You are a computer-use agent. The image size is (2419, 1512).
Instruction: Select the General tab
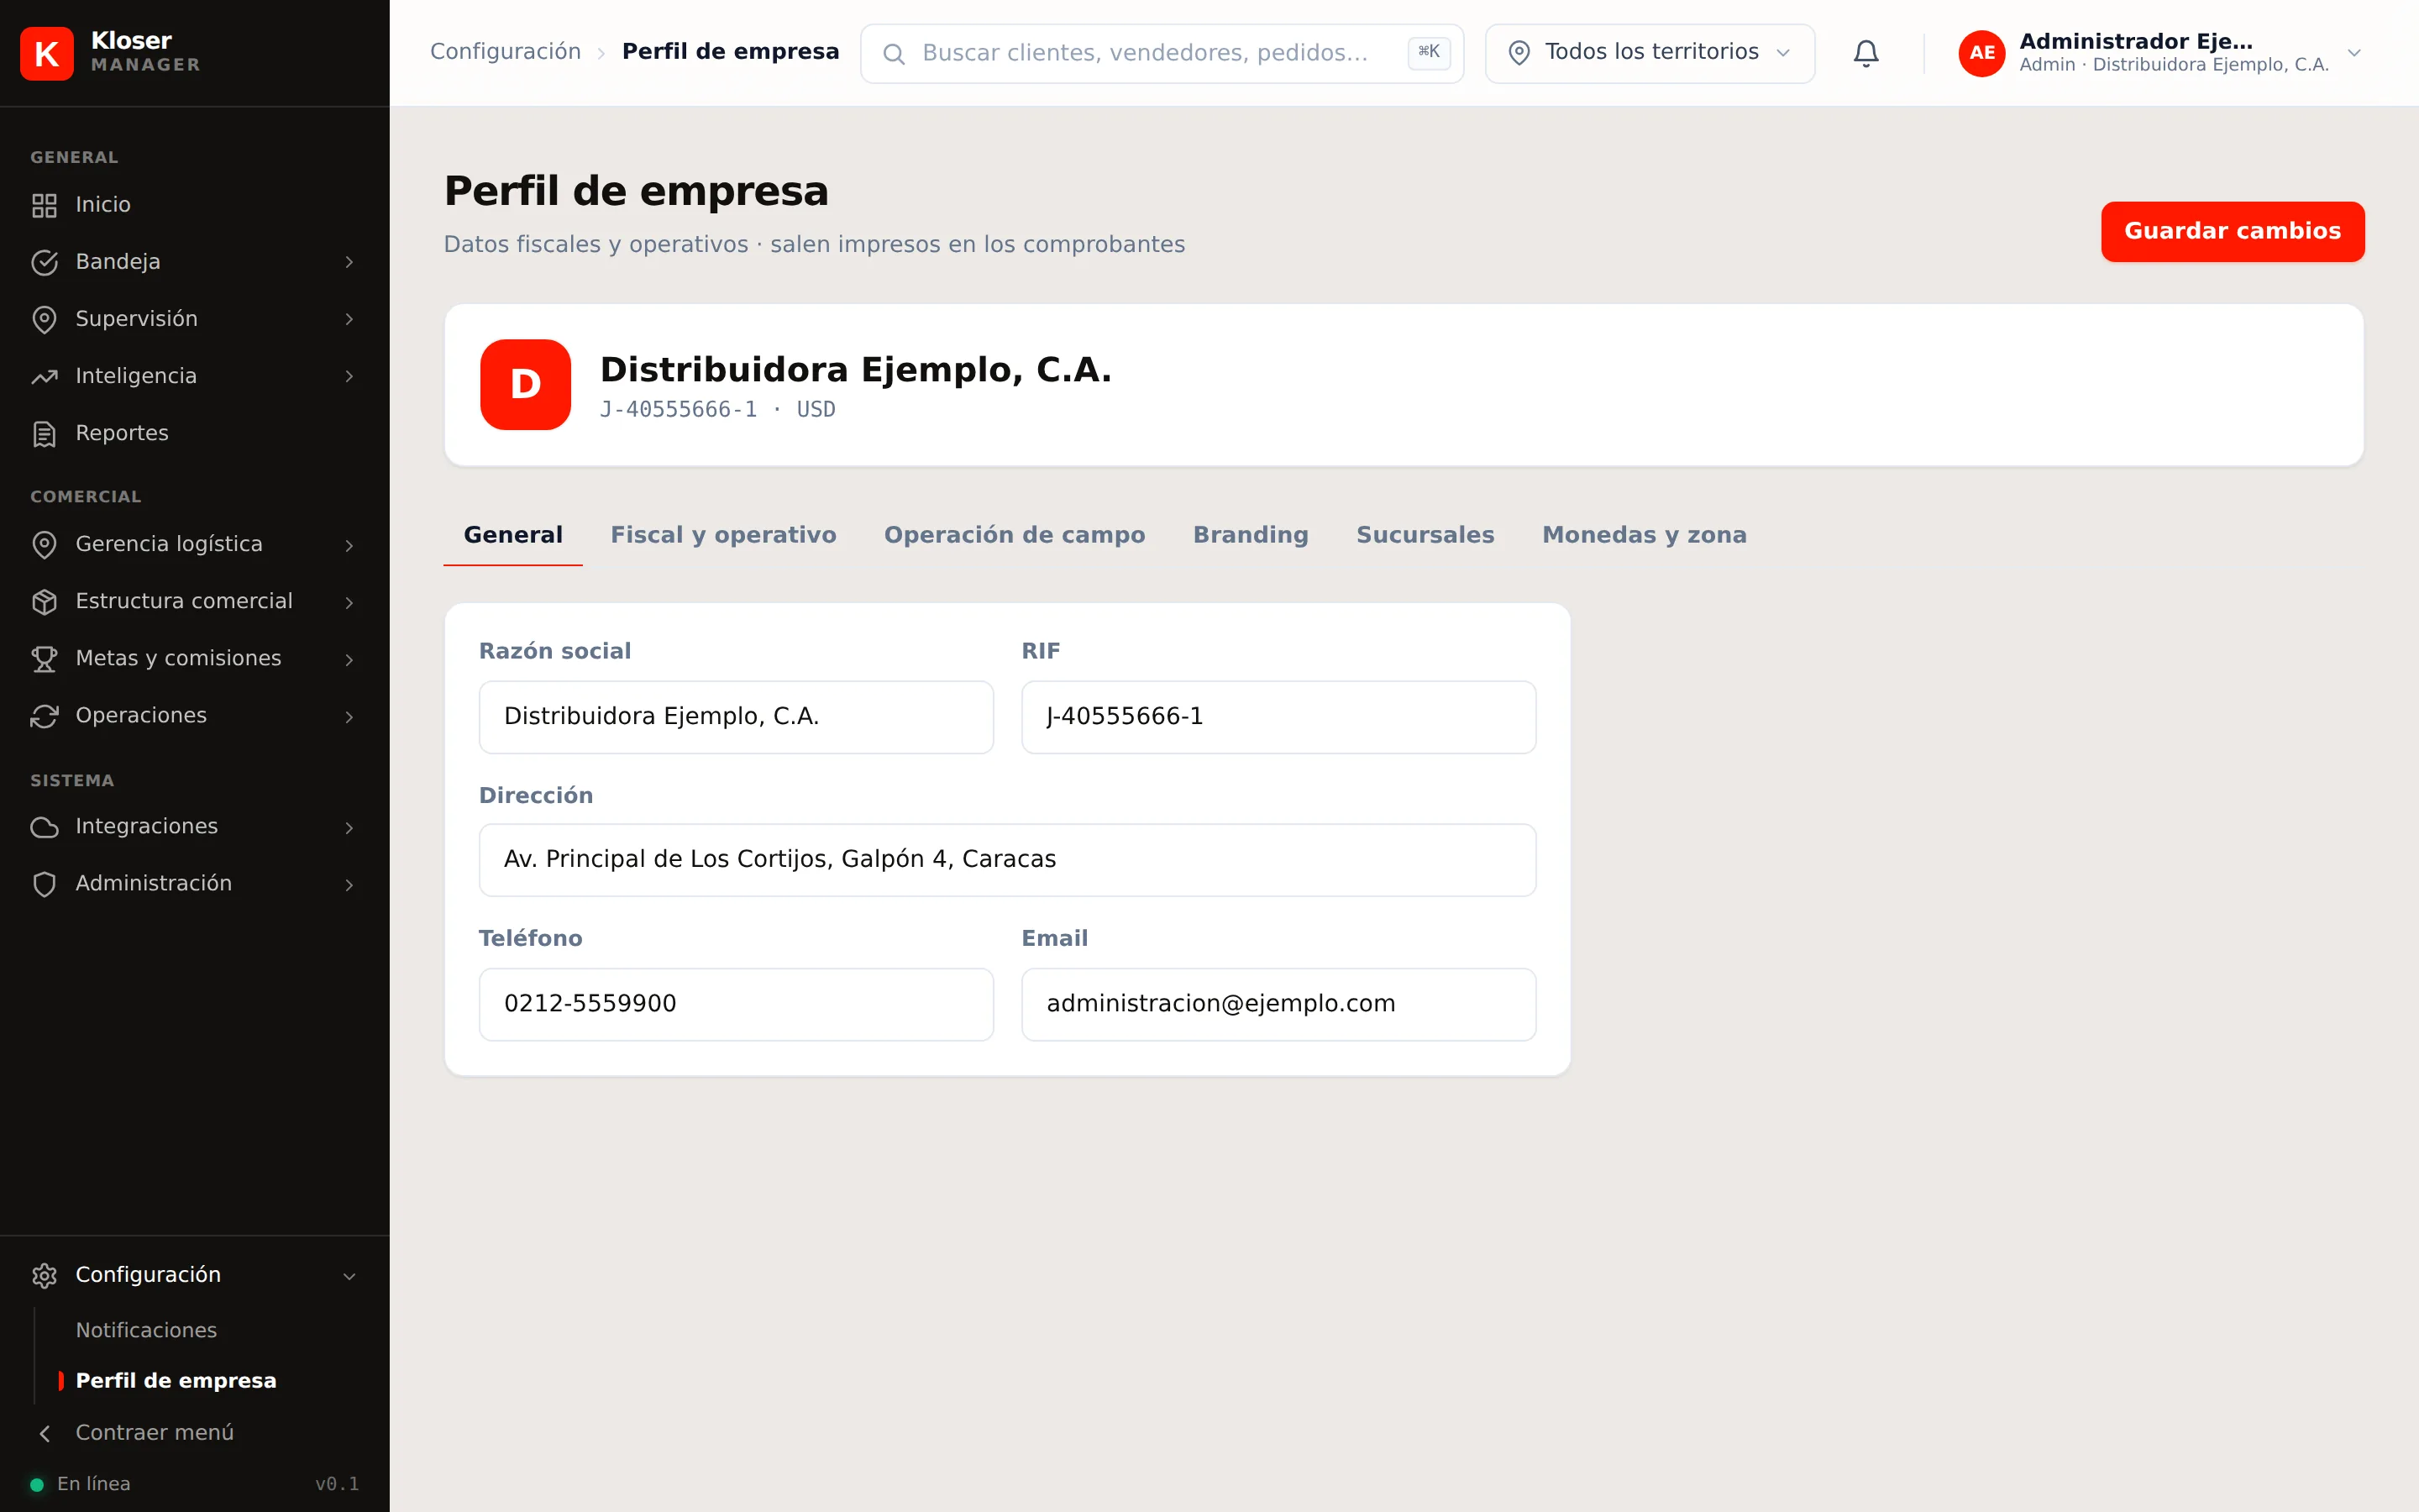[513, 535]
